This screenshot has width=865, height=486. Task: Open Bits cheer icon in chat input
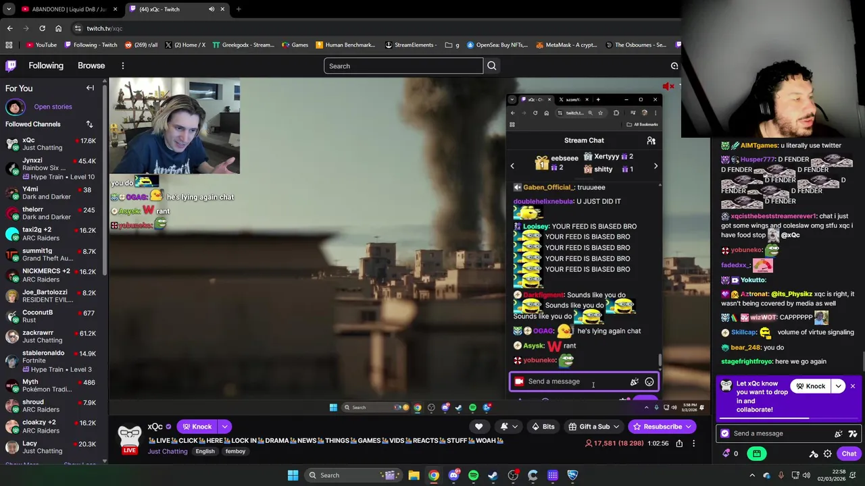[839, 434]
